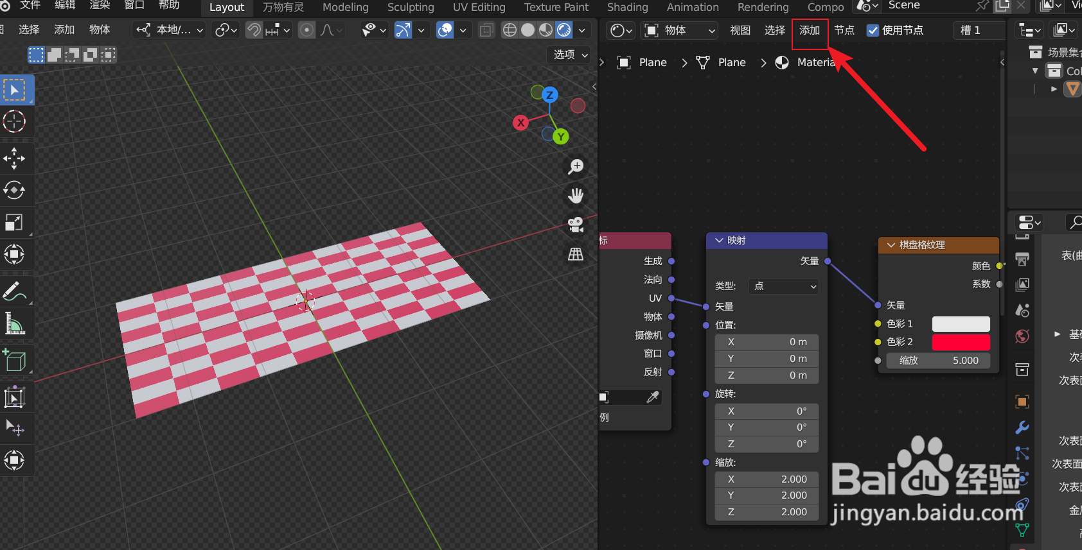The width and height of the screenshot is (1082, 550).
Task: Collapse the 映射 node
Action: pyautogui.click(x=719, y=241)
